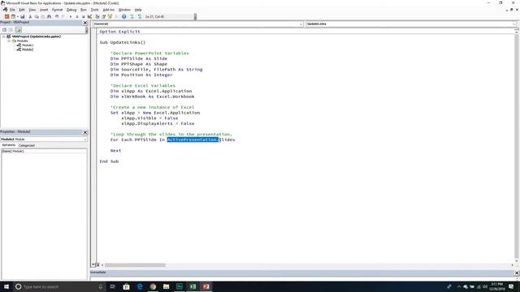Image resolution: width=520 pixels, height=292 pixels.
Task: Click the (Name) property value field
Action: pos(49,151)
